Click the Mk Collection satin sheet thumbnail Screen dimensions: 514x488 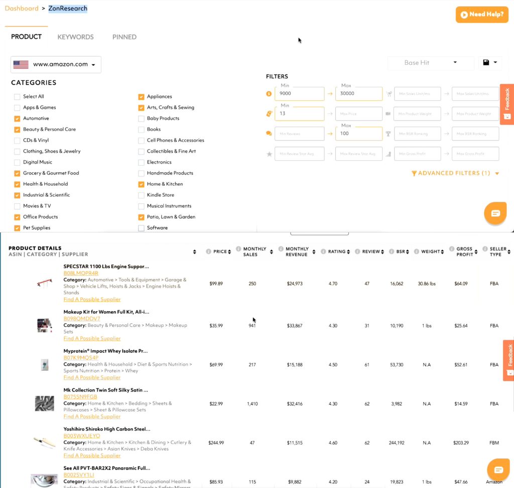45,403
